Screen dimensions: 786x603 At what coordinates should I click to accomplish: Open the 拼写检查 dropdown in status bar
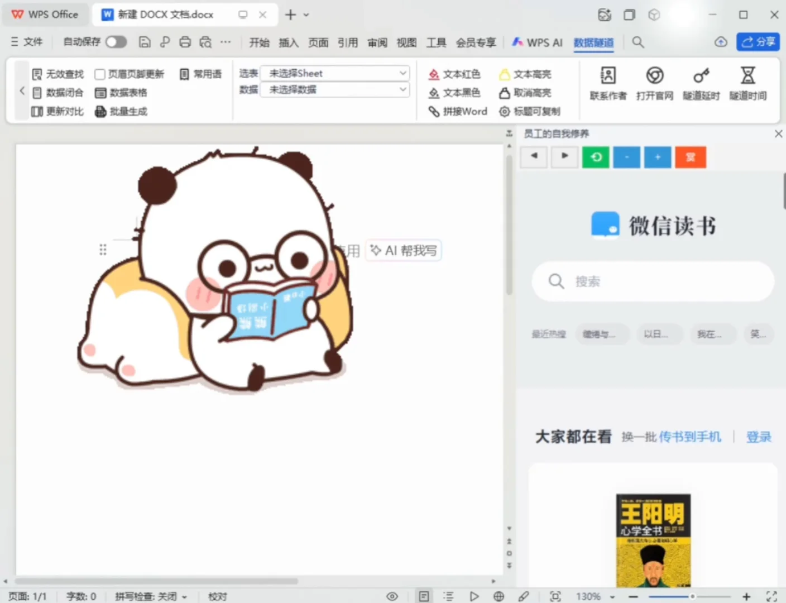(x=151, y=596)
